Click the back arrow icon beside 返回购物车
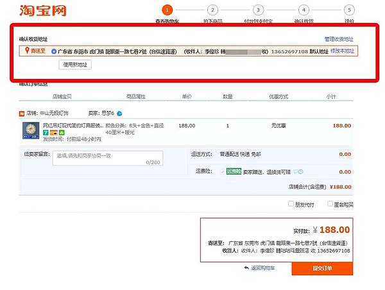Viewport: 385px width, 290px height. [246, 268]
